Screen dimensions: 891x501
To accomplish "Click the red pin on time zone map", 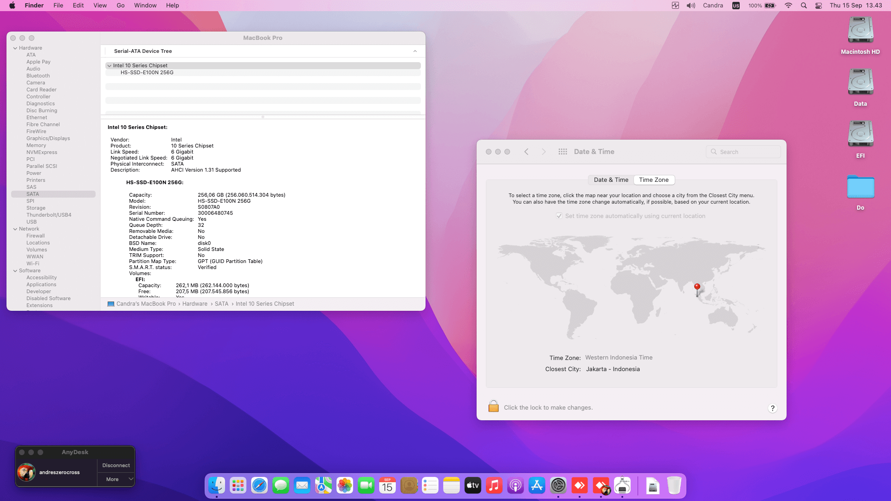I will click(697, 289).
